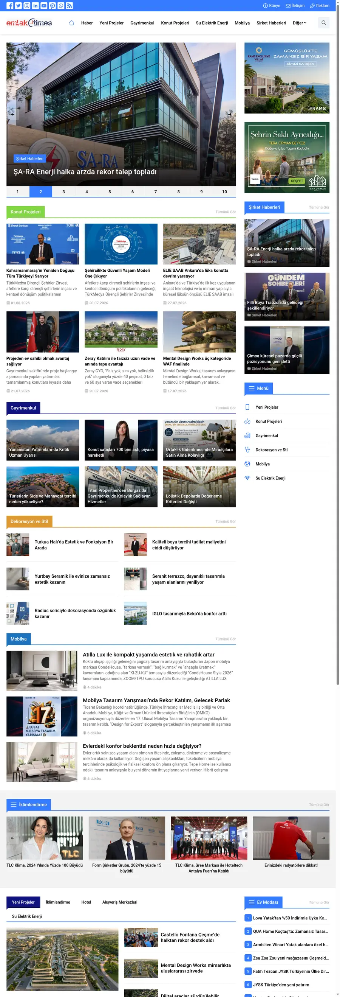Select the Yeni Projeler tab
340x997 pixels.
tap(23, 902)
